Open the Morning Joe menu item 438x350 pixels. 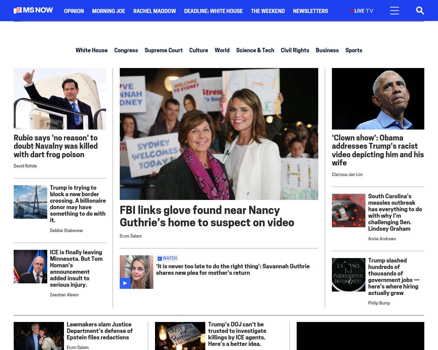[x=108, y=11]
